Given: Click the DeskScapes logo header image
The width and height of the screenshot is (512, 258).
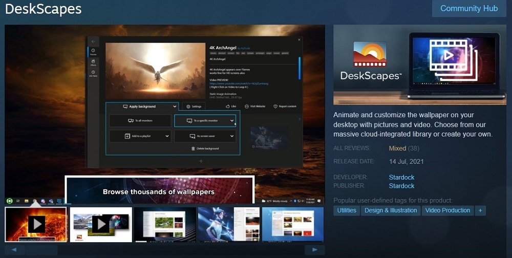Looking at the screenshot, I should 420,65.
